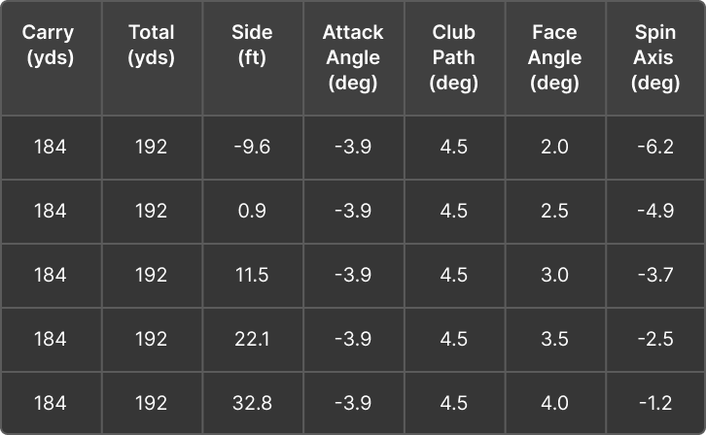706x435 pixels.
Task: Click the Side value 11.5 cell
Action: coord(252,275)
